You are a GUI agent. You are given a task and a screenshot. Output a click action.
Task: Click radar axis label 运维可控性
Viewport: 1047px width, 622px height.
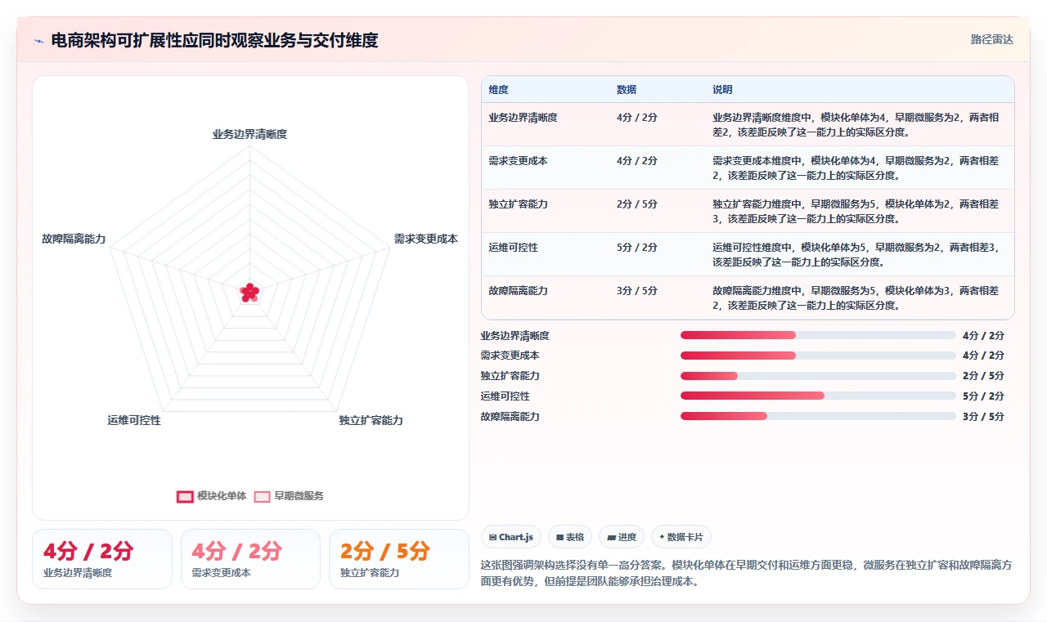[134, 420]
